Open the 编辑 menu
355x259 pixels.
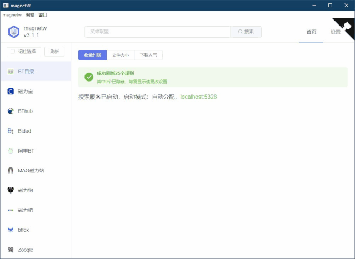(30, 14)
